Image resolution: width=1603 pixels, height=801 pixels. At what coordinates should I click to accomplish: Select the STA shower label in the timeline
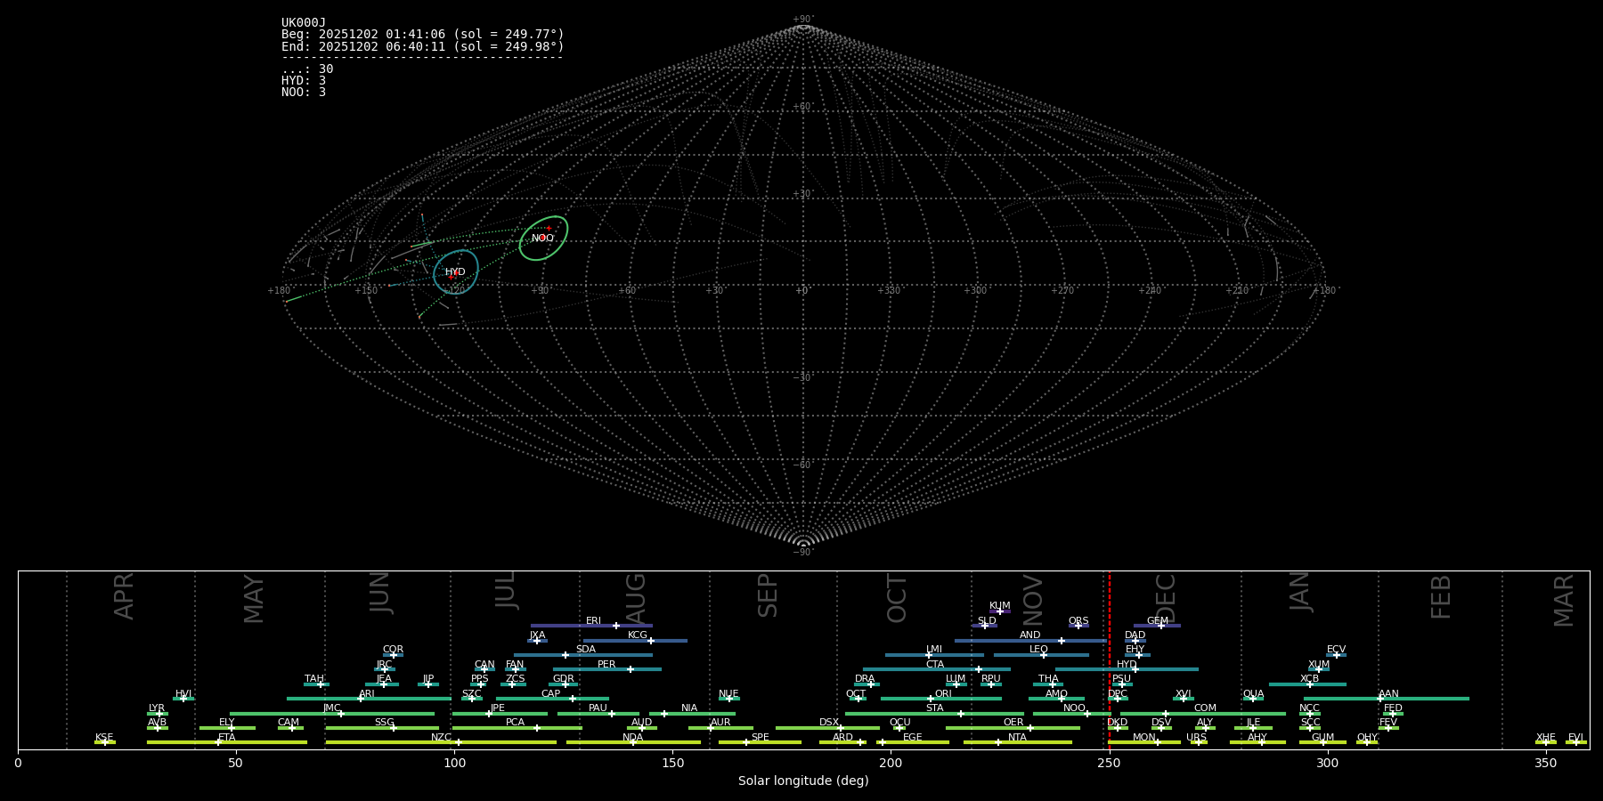pyautogui.click(x=934, y=708)
